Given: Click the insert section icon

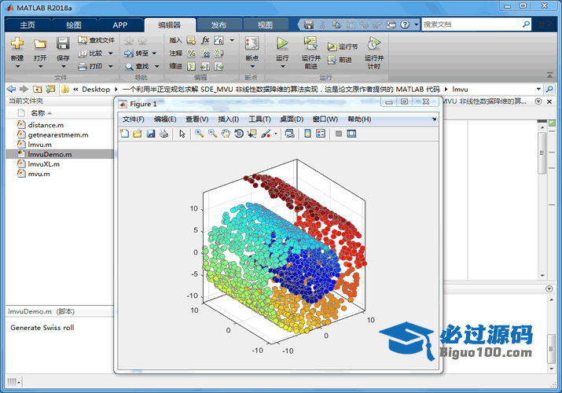Looking at the screenshot, I should click(x=192, y=41).
